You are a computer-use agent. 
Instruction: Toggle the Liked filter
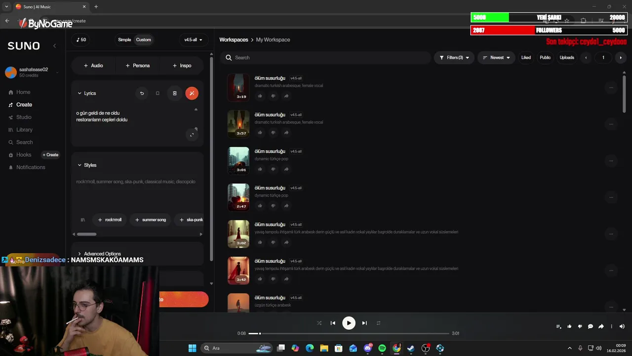[x=526, y=57]
